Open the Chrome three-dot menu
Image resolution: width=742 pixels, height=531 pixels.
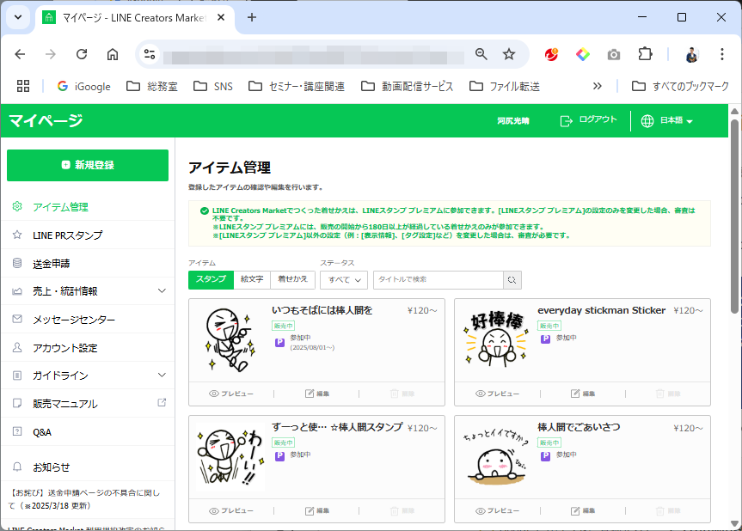[x=722, y=54]
